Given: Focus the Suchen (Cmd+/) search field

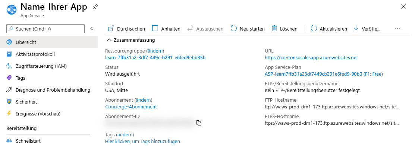Looking at the screenshot, I should [x=45, y=29].
